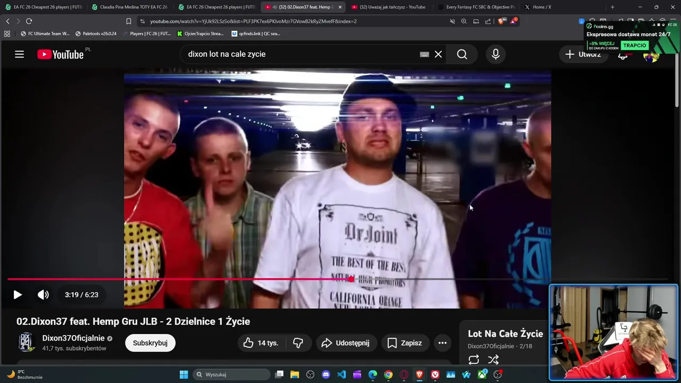The width and height of the screenshot is (681, 383).
Task: Mute the video with the speaker icon
Action: click(x=43, y=295)
